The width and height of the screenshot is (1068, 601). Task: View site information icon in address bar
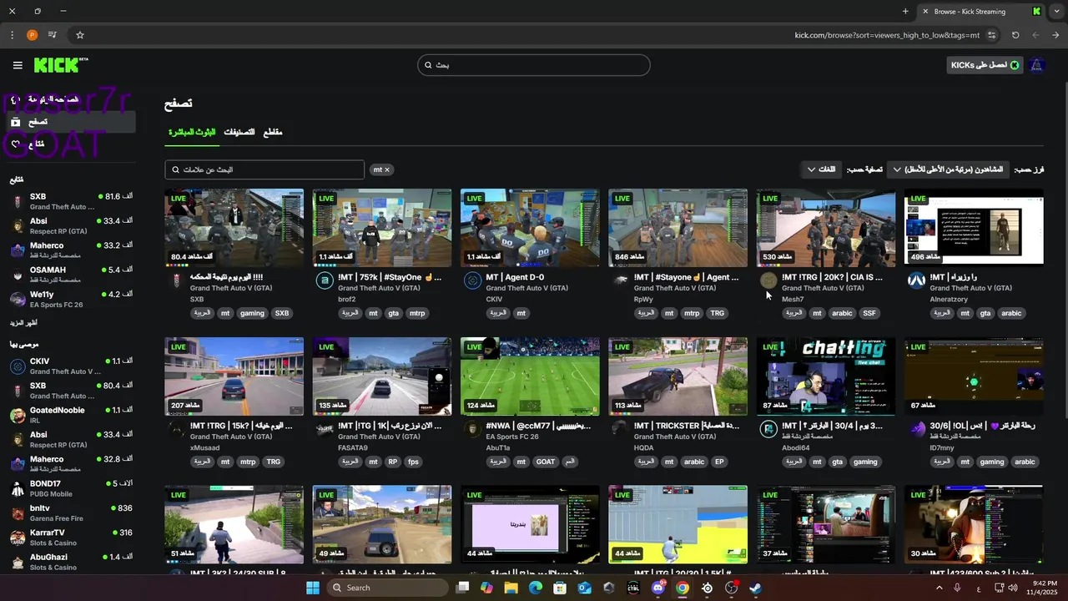991,35
